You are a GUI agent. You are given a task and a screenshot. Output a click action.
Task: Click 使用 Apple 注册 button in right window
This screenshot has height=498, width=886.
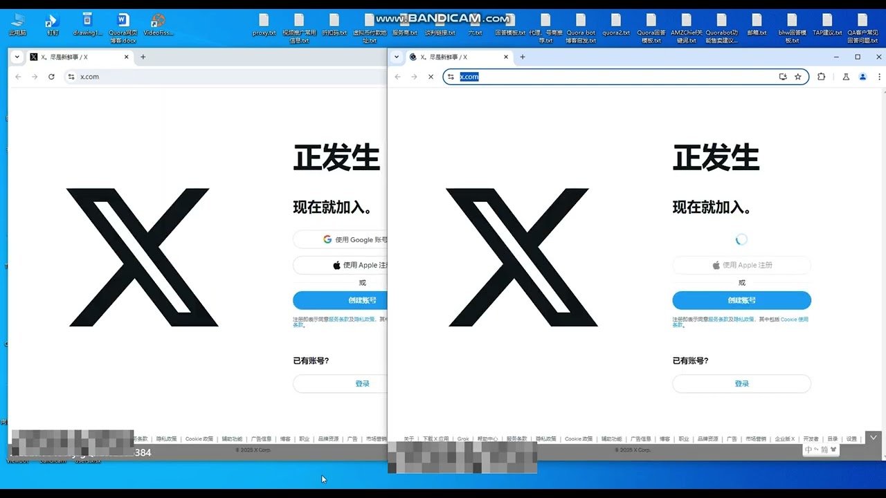tap(742, 265)
